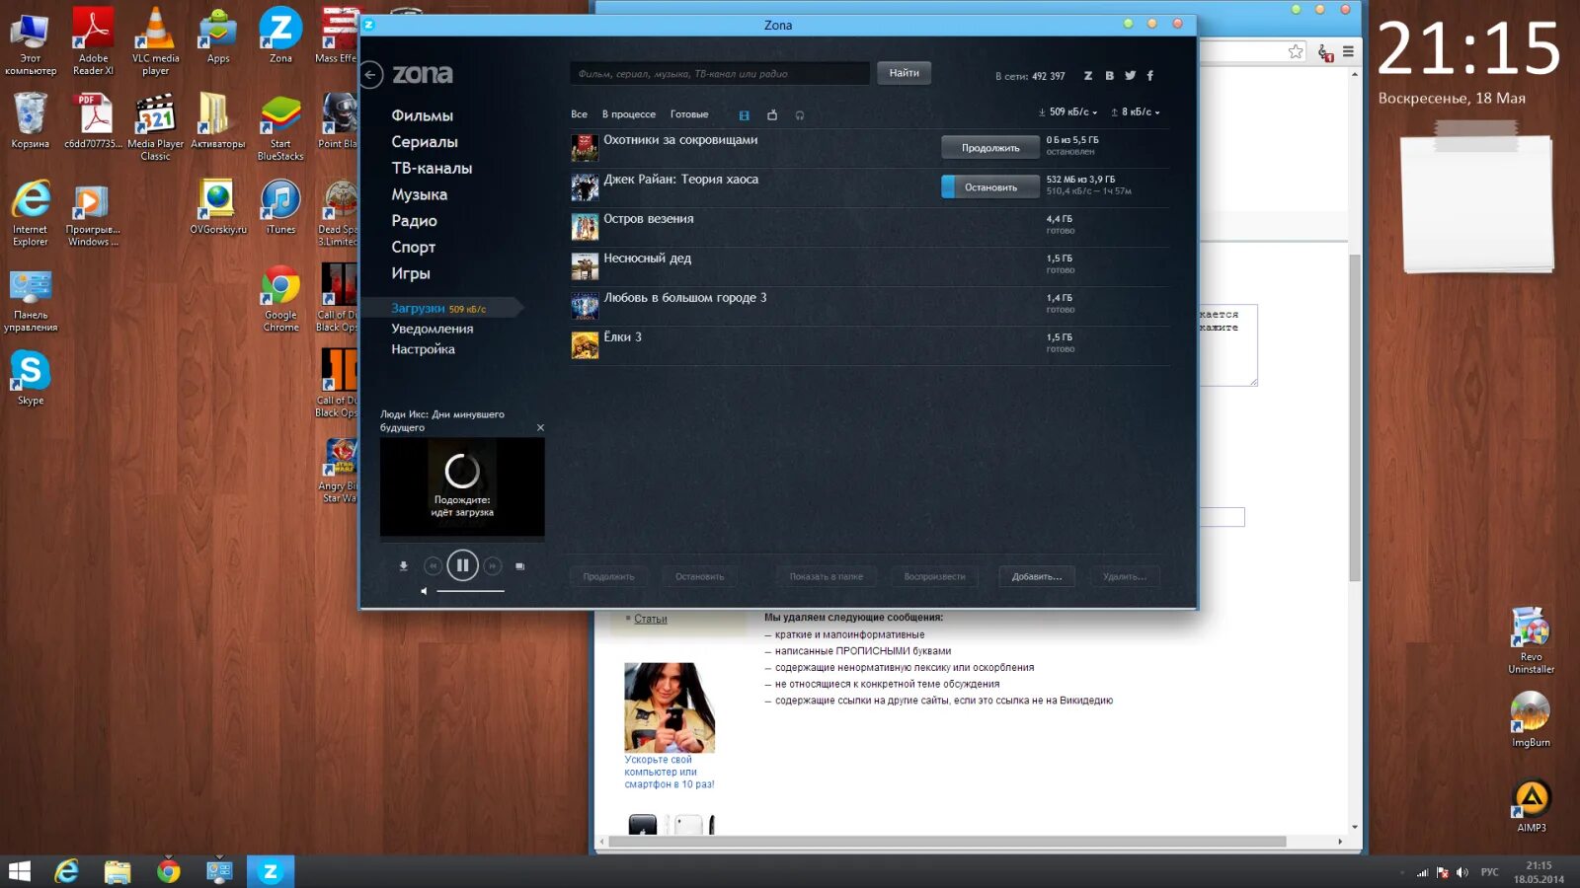Click the browser bookmark star icon
Viewport: 1580px width, 888px height.
click(x=1296, y=51)
